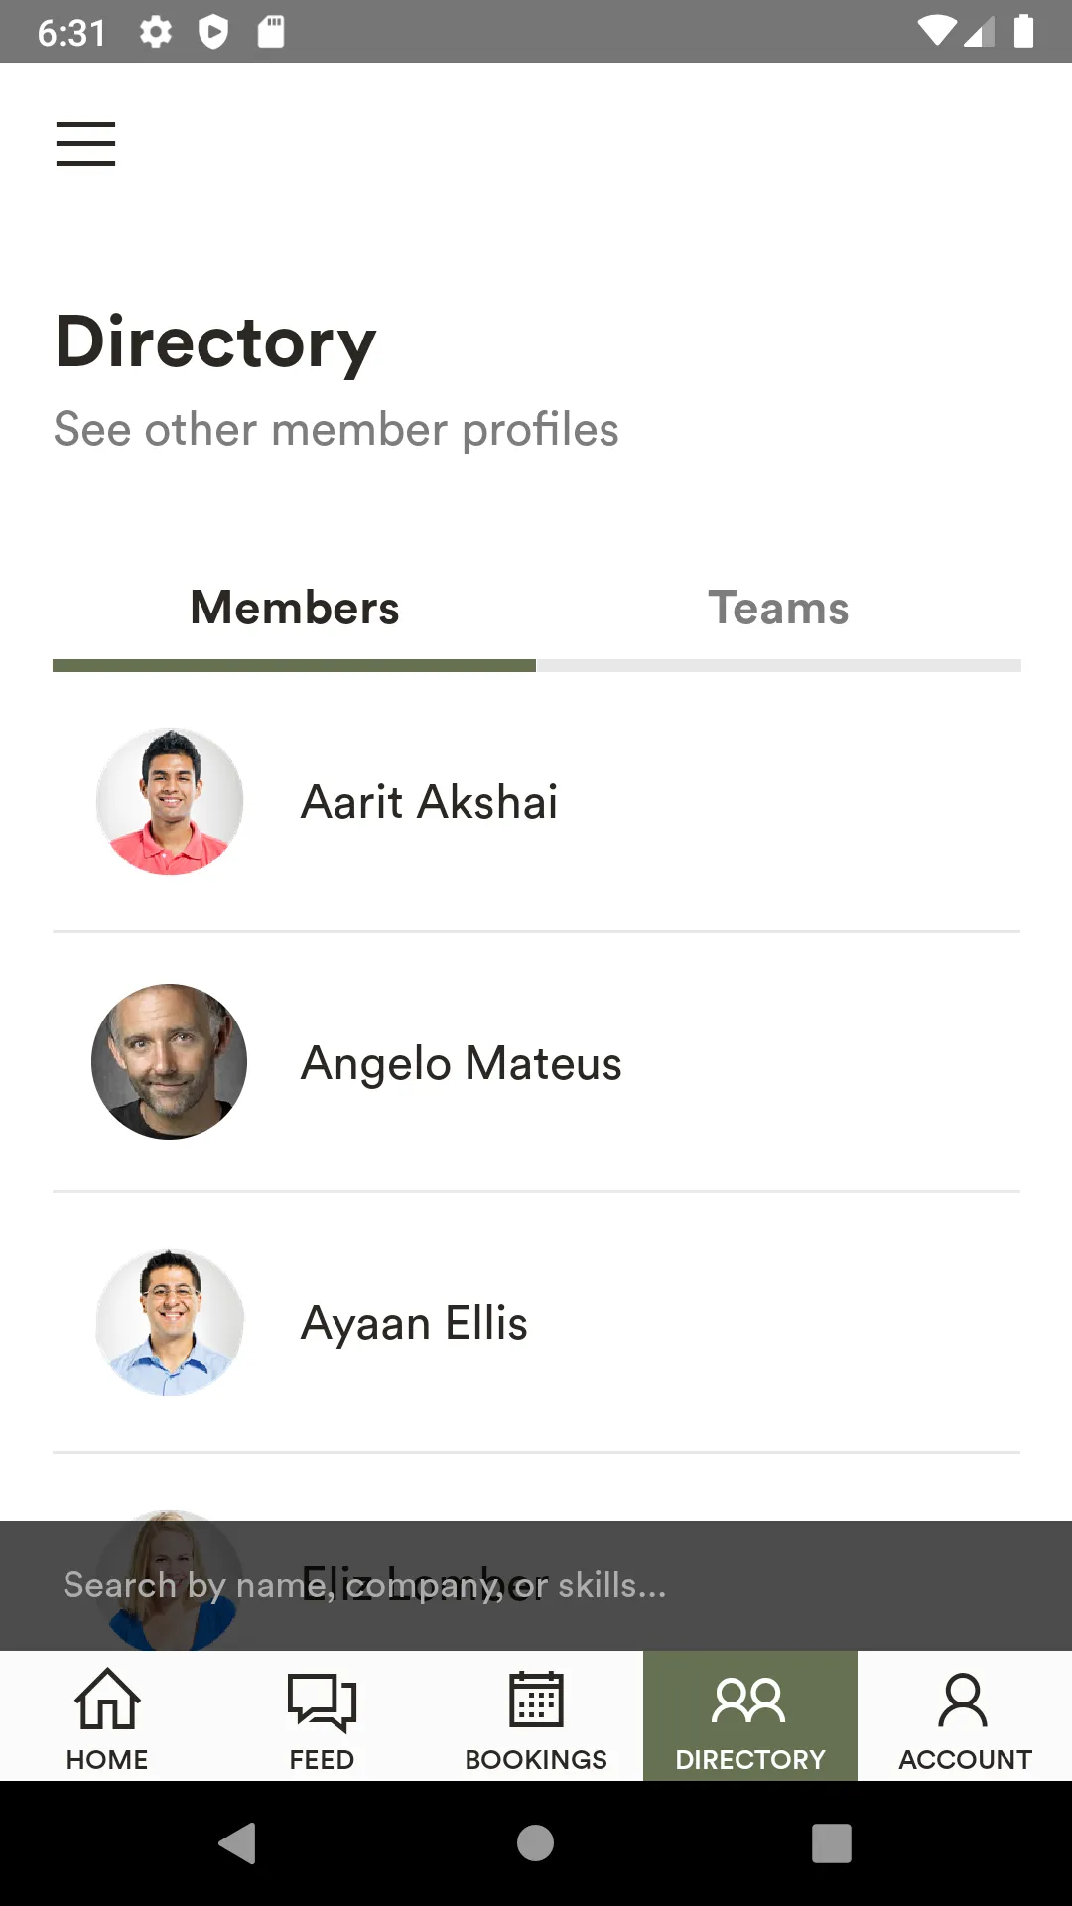
Task: Open the Bookings calendar icon
Action: pos(536,1700)
